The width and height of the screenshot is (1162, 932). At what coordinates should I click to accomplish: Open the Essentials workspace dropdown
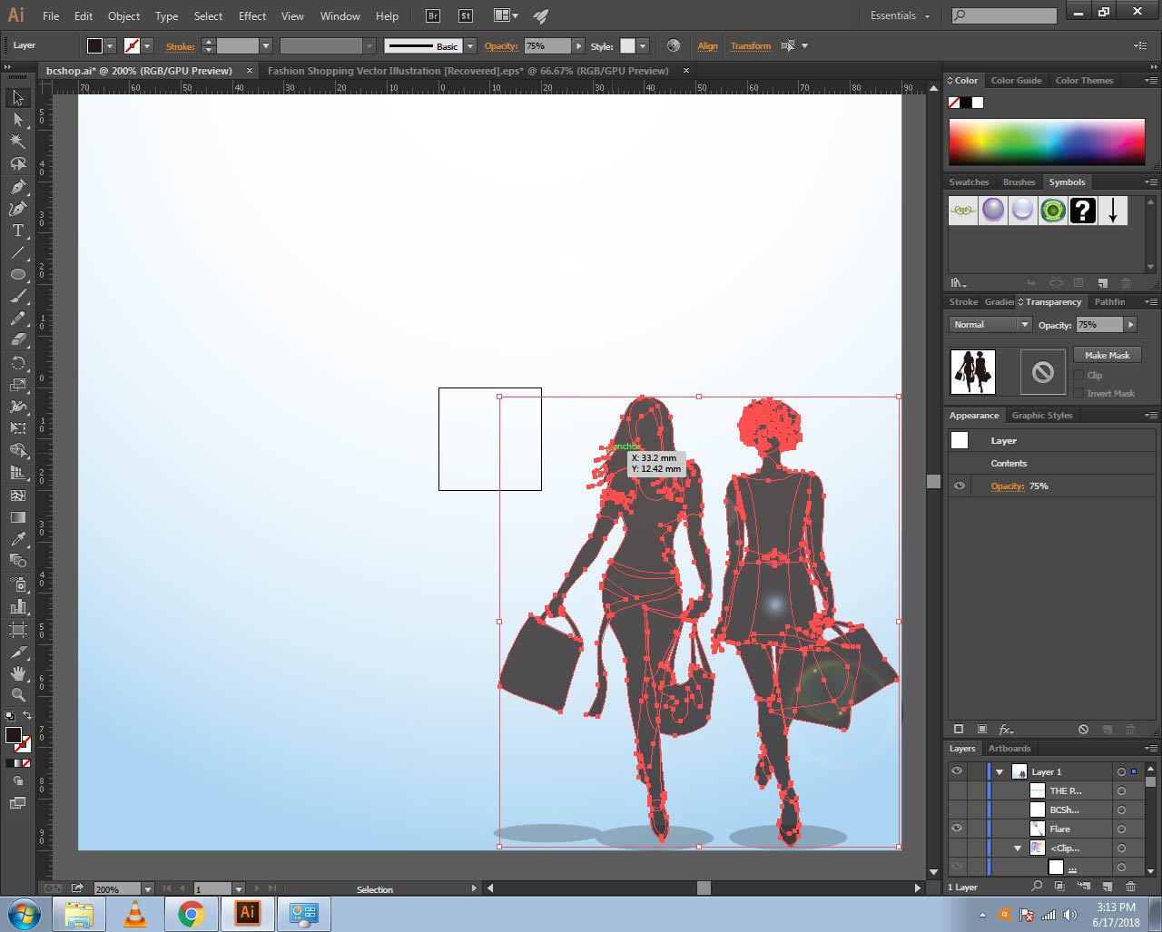[900, 16]
